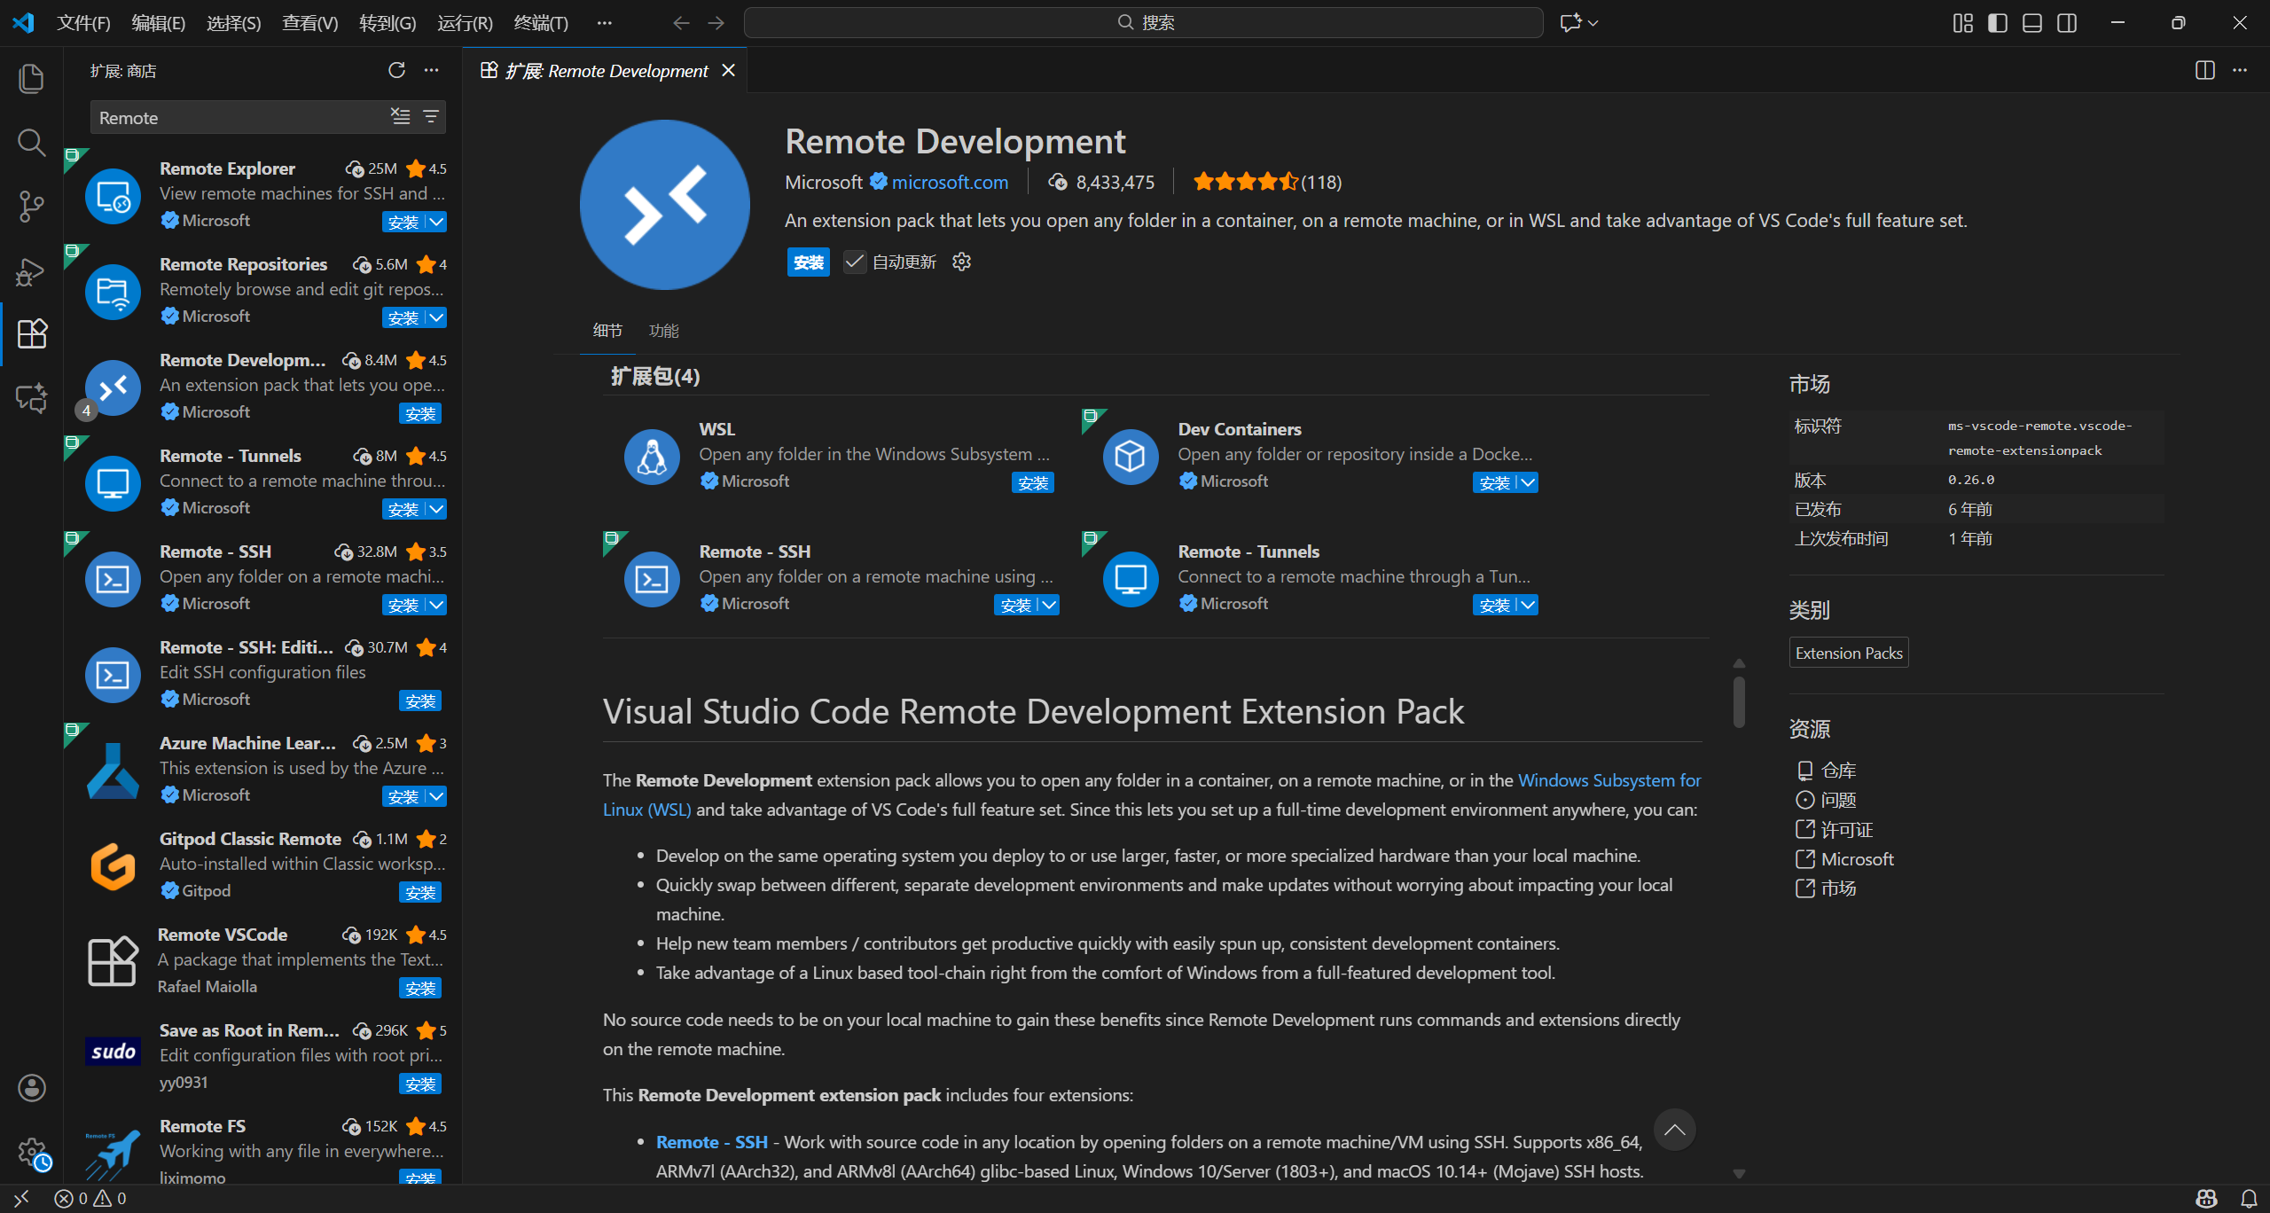Split the editor to the right
Image resolution: width=2270 pixels, height=1213 pixels.
click(2204, 70)
